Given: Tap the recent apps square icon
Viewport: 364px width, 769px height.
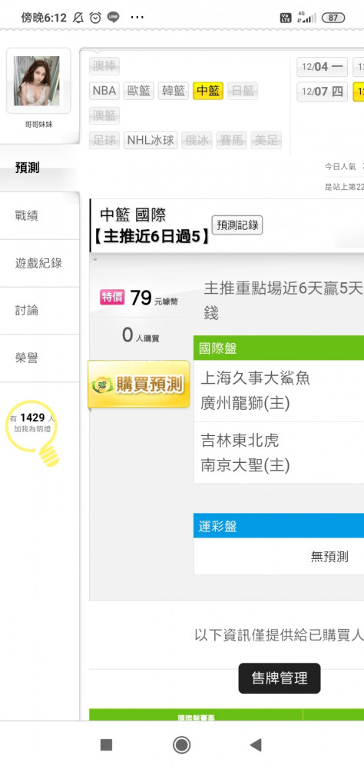Looking at the screenshot, I should 106,744.
